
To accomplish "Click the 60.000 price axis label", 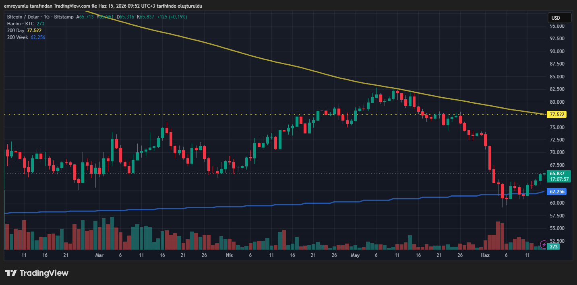I will pos(557,203).
